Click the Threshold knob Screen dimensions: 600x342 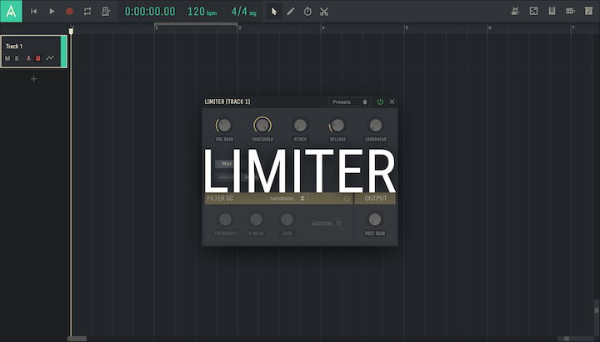[x=262, y=125]
